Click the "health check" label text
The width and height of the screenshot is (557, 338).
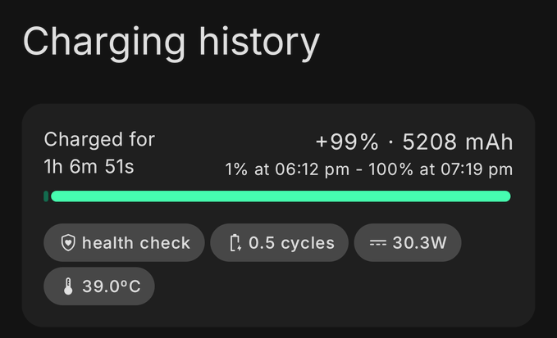click(136, 243)
